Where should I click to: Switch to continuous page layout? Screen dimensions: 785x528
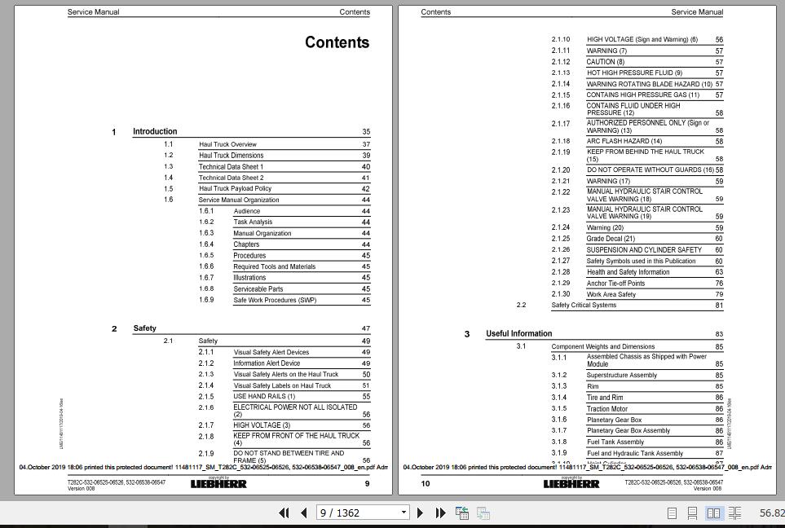point(692,513)
